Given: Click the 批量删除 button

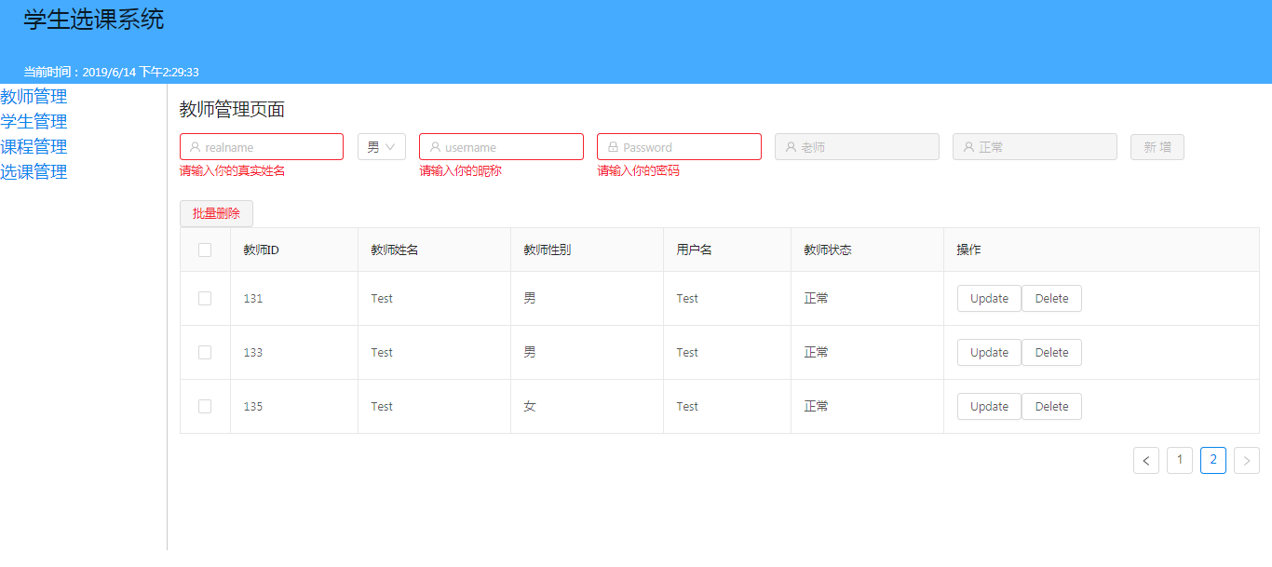Looking at the screenshot, I should point(216,213).
